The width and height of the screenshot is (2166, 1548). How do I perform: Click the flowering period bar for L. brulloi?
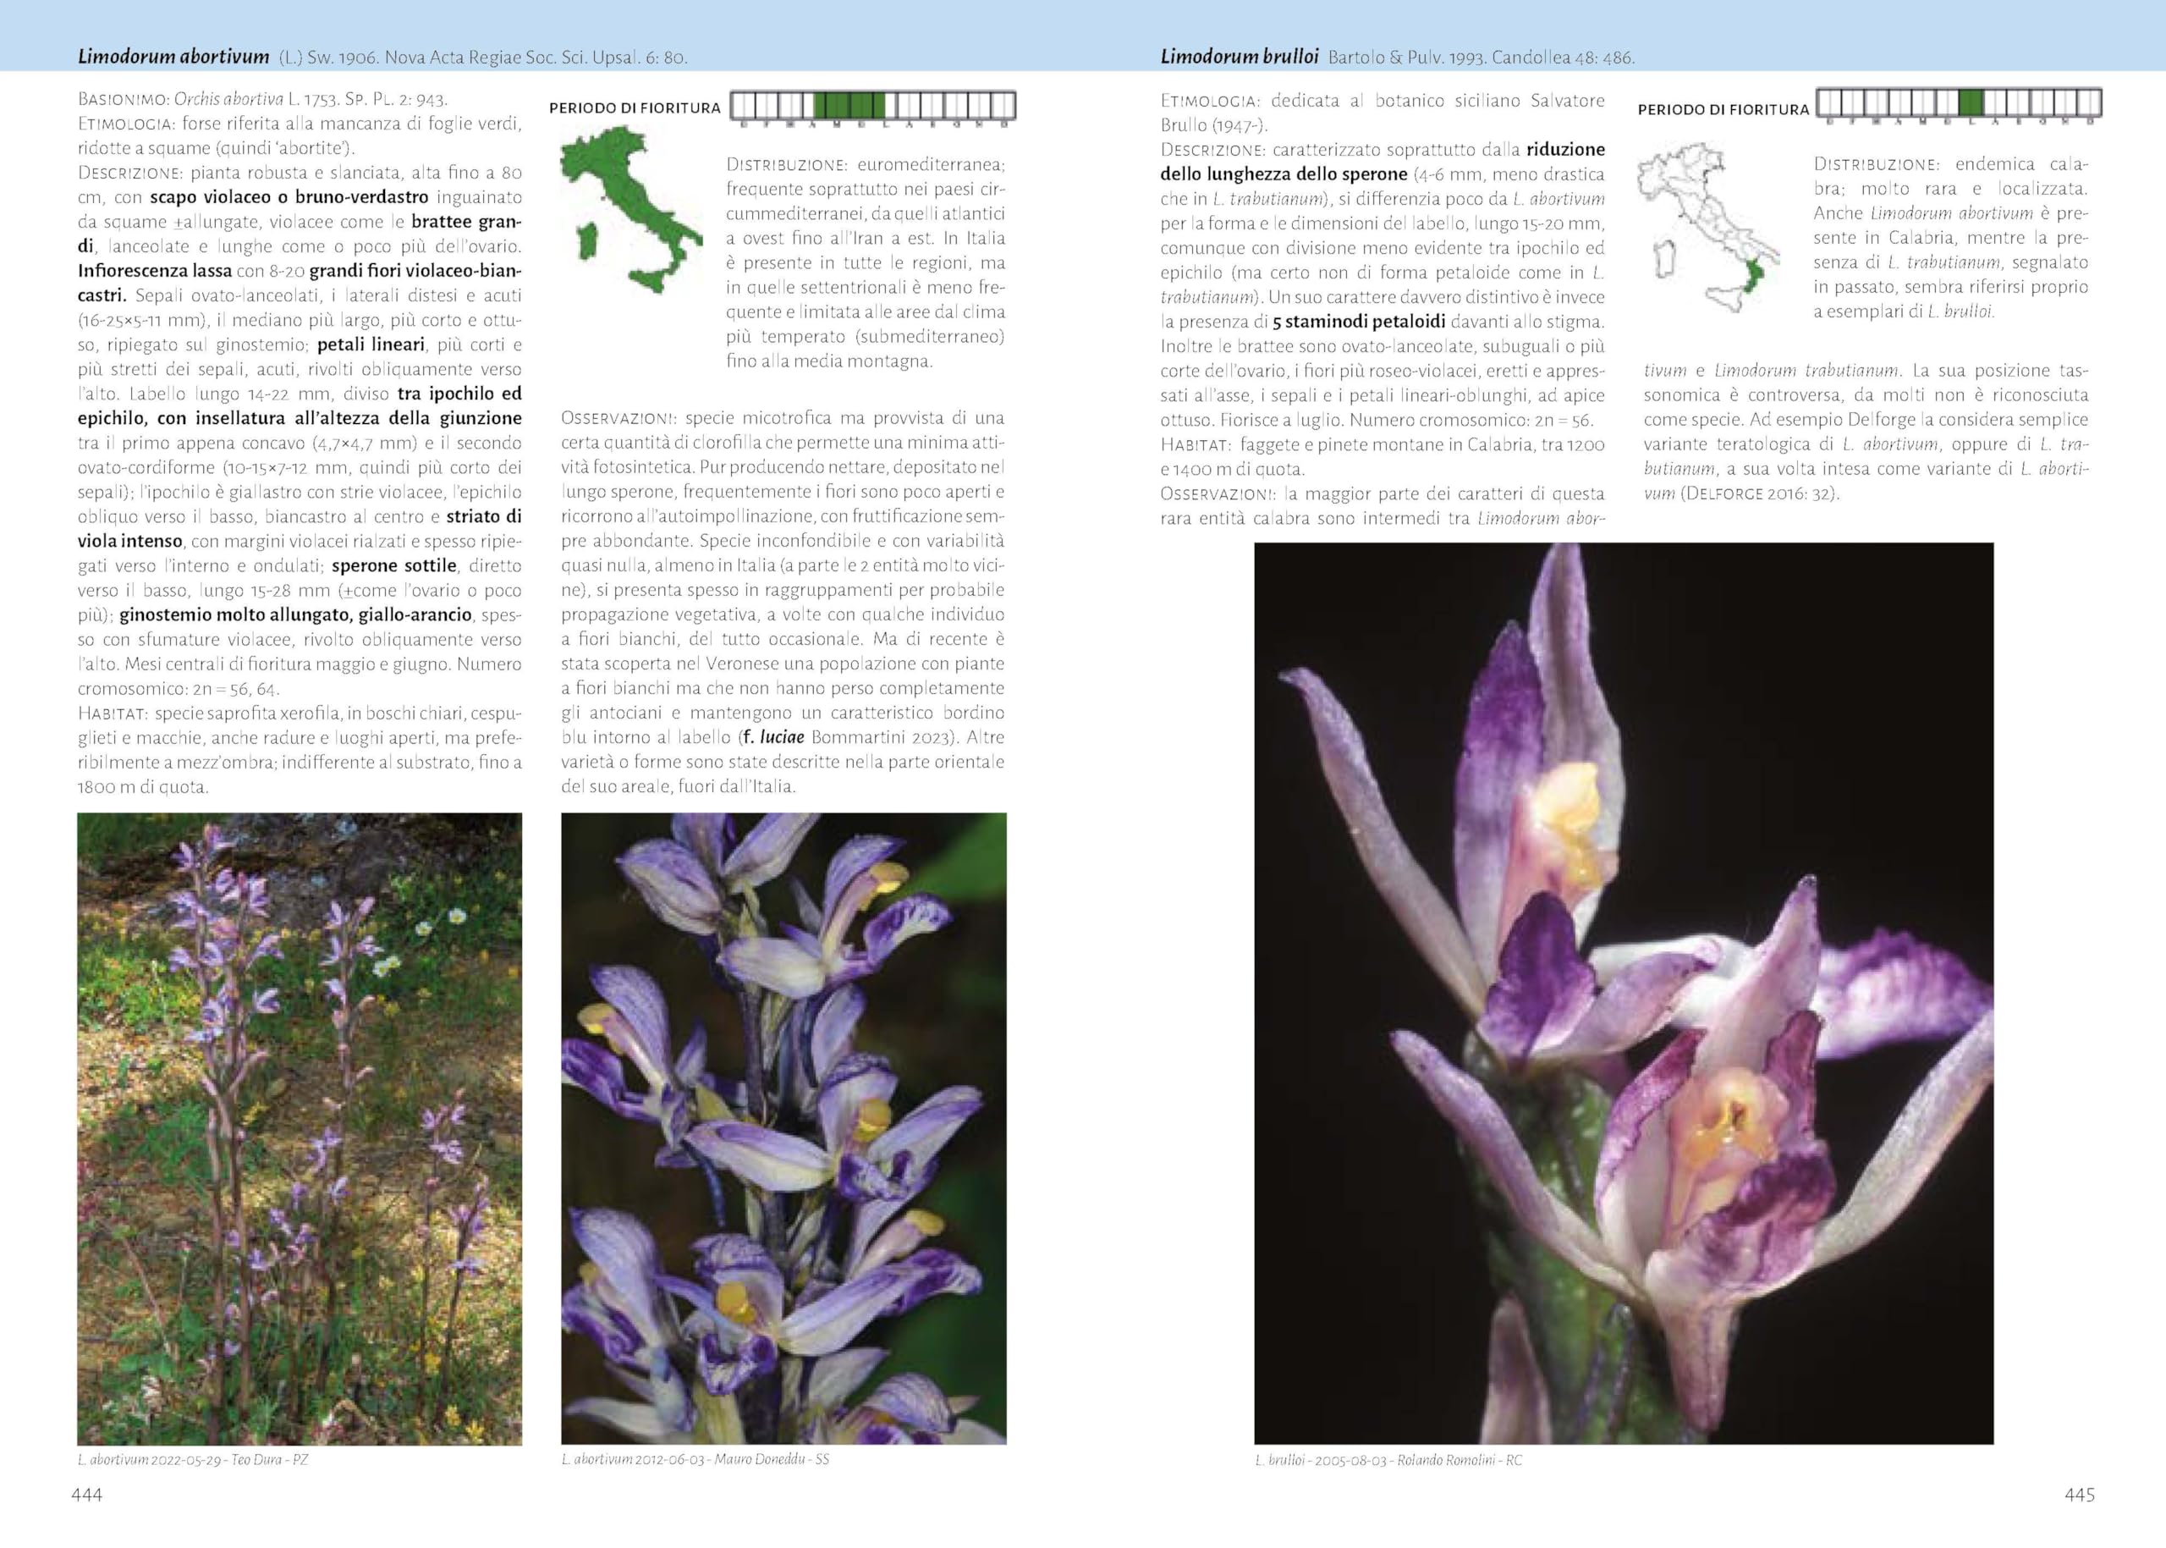pyautogui.click(x=1958, y=103)
